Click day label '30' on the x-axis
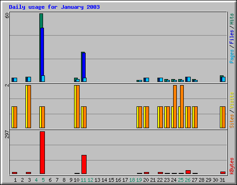The width and height of the screenshot is (237, 185). [x=215, y=180]
